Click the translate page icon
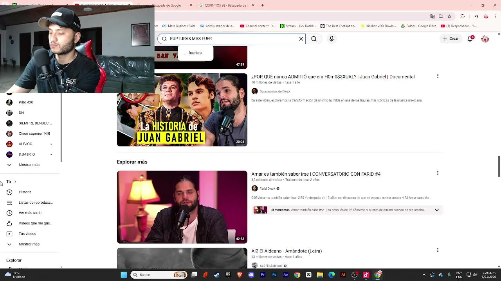Image resolution: width=501 pixels, height=281 pixels. (x=432, y=16)
